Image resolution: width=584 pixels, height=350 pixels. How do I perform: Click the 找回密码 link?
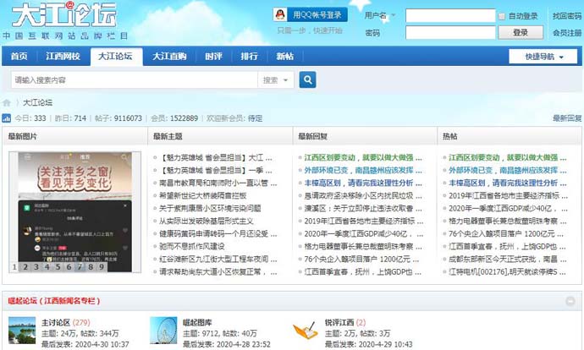pyautogui.click(x=566, y=16)
